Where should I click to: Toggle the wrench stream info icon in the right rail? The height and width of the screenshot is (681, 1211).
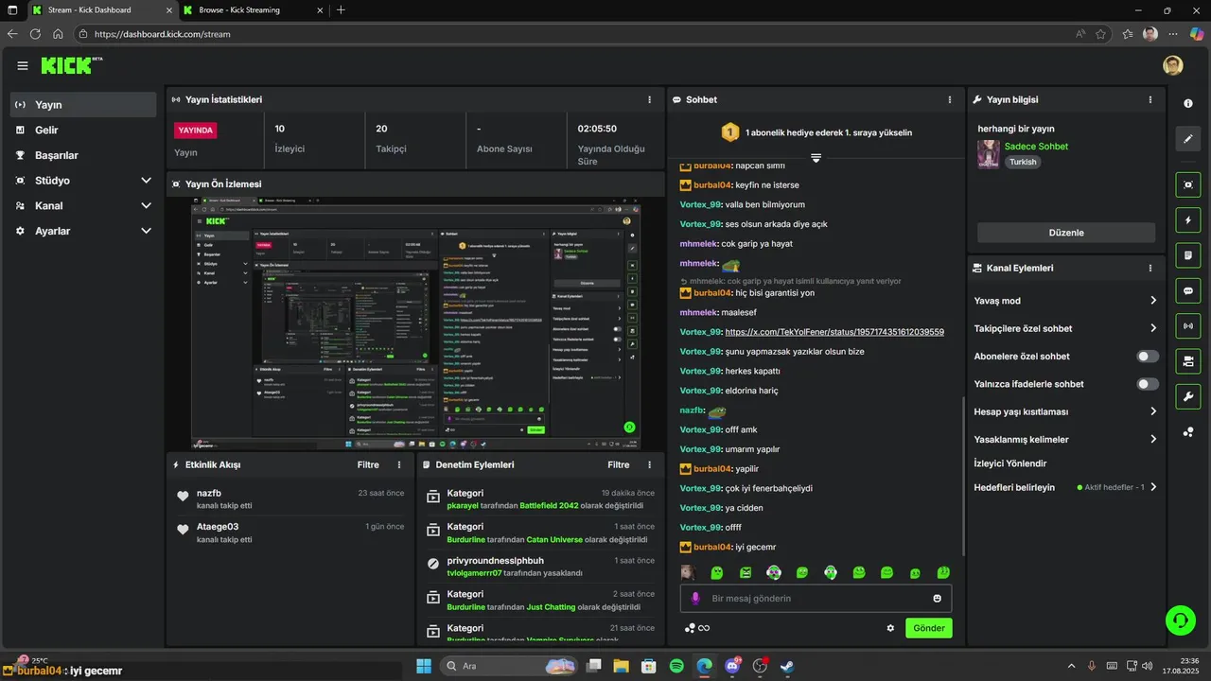(1188, 396)
